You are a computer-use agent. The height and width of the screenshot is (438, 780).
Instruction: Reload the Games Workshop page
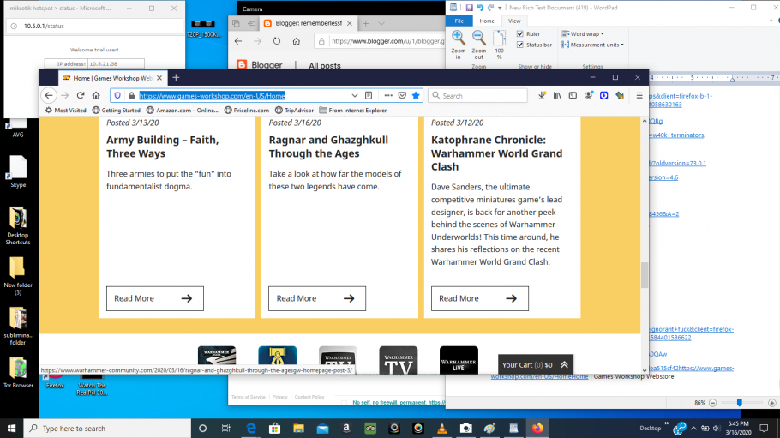pyautogui.click(x=81, y=95)
